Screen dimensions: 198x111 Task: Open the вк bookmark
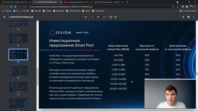click(x=16, y=11)
